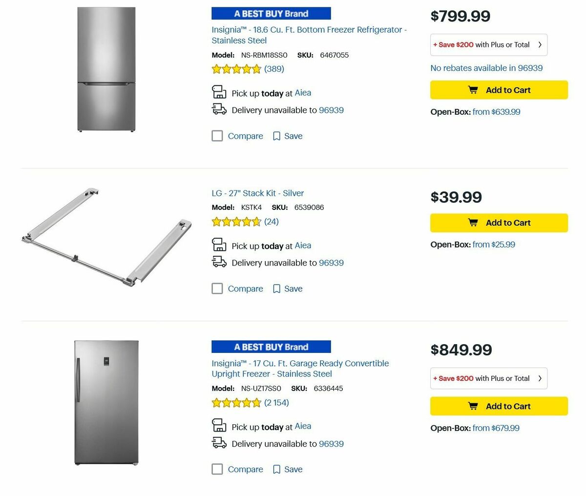View Open-Box from $639.99 for the refrigerator
Image resolution: width=586 pixels, height=496 pixels.
(x=496, y=112)
